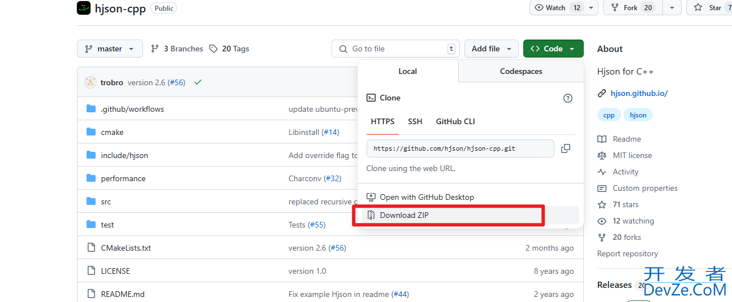This screenshot has height=302, width=732.
Task: Open the Custom properties link
Action: click(645, 188)
